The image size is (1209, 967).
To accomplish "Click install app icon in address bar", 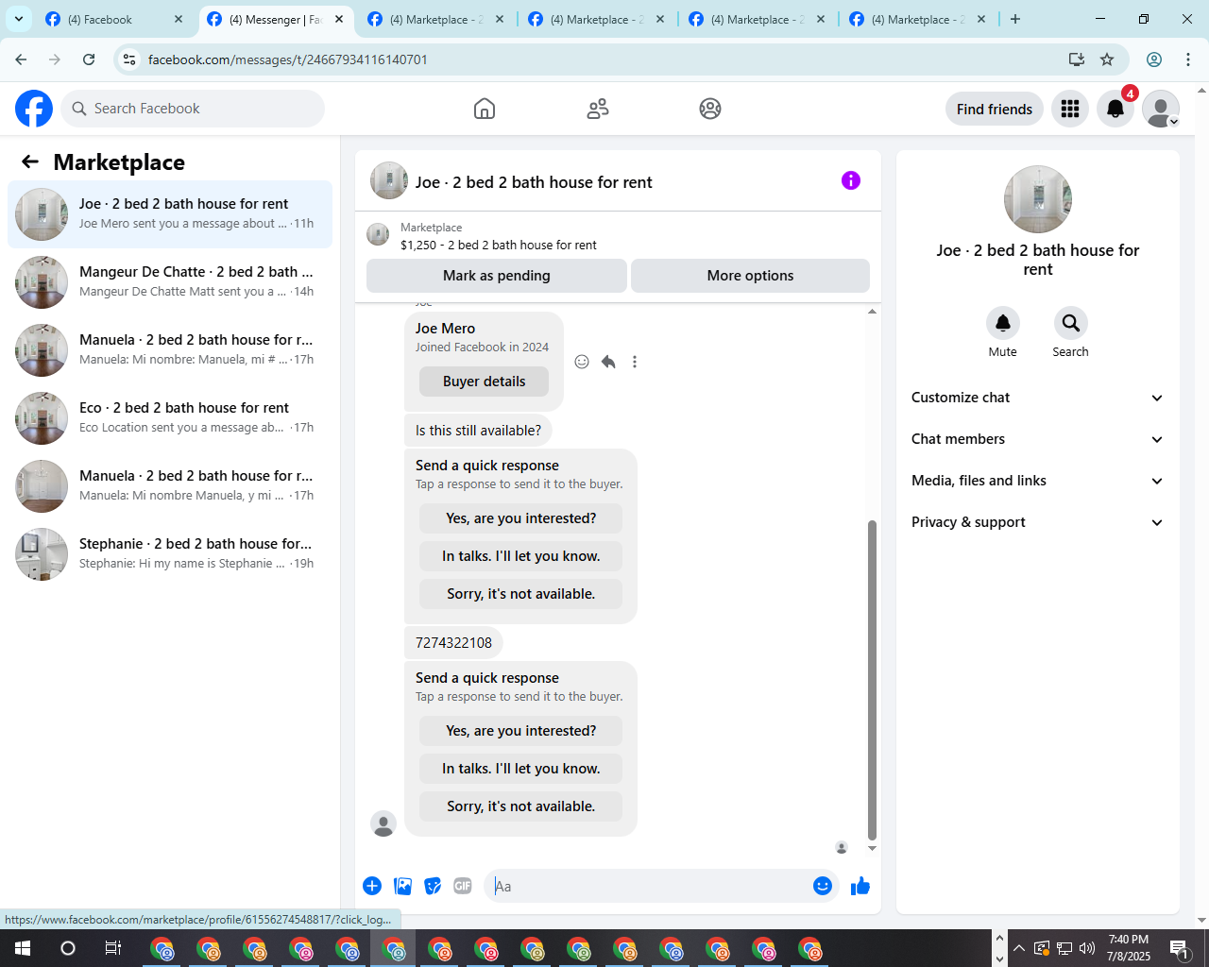I will [1076, 59].
